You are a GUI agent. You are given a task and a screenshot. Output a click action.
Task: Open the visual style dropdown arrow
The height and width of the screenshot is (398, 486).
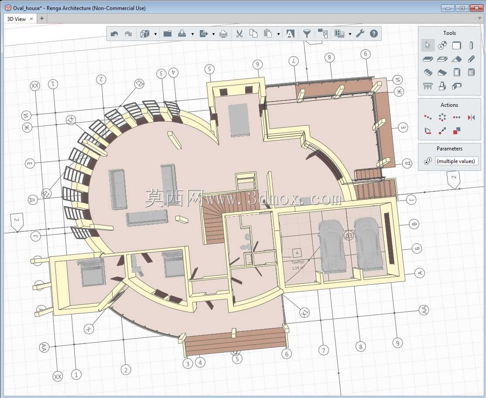(x=155, y=34)
